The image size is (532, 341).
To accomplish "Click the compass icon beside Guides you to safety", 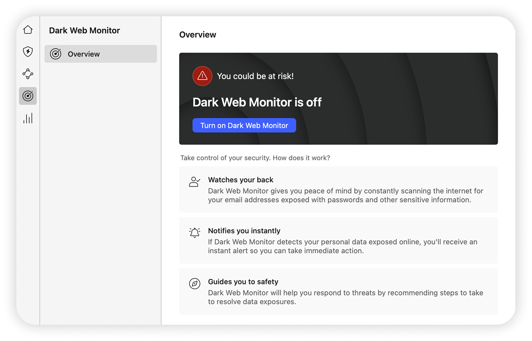I will tap(195, 284).
